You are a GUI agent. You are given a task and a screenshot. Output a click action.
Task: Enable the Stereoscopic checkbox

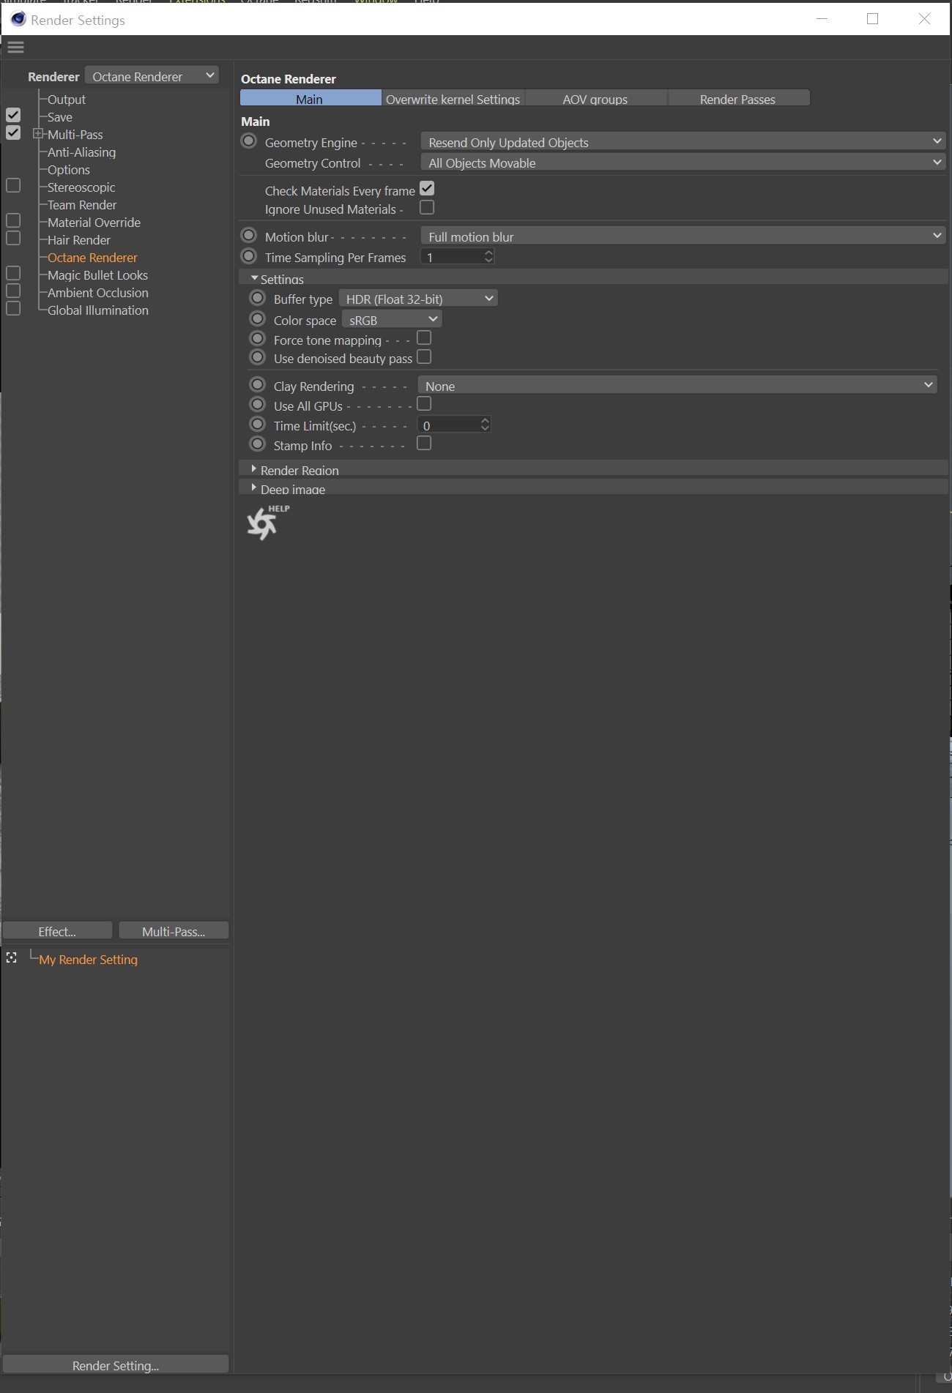pos(13,186)
